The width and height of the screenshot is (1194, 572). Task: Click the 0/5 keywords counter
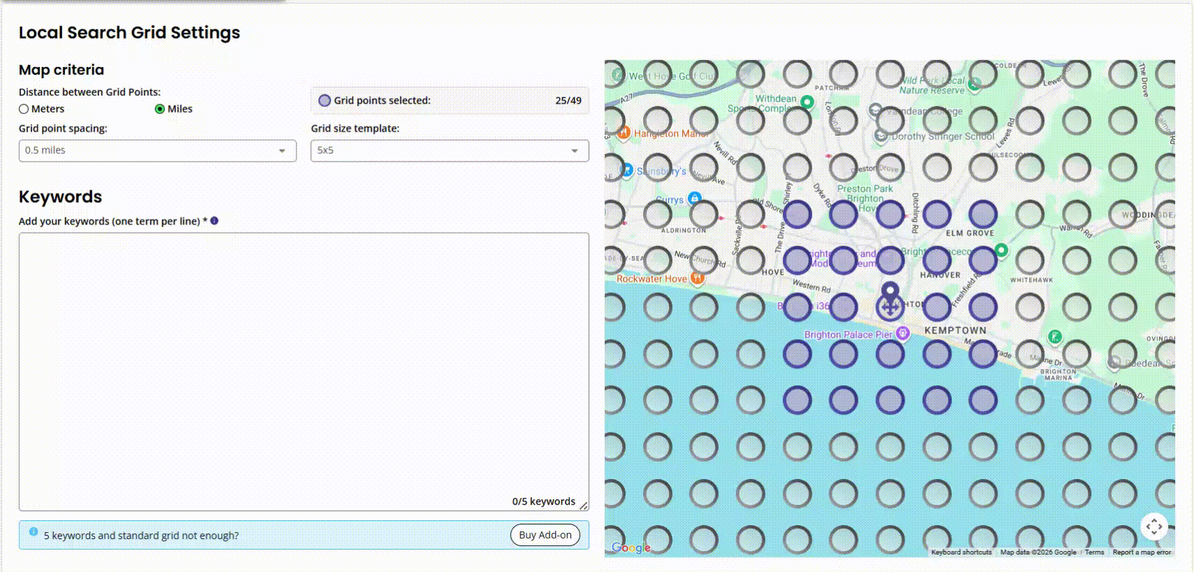543,501
